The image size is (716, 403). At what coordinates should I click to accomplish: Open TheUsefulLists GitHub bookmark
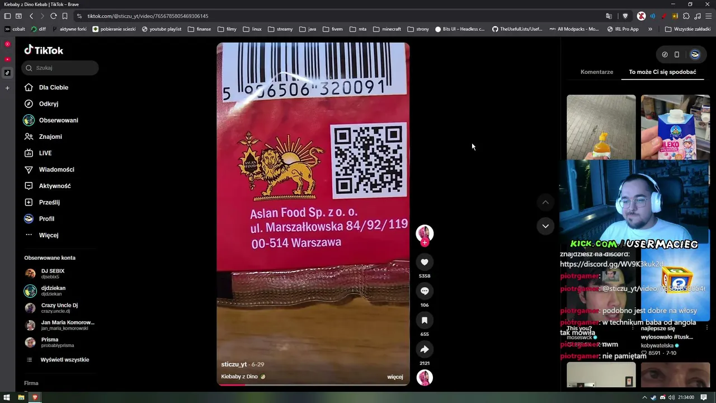[x=517, y=29]
